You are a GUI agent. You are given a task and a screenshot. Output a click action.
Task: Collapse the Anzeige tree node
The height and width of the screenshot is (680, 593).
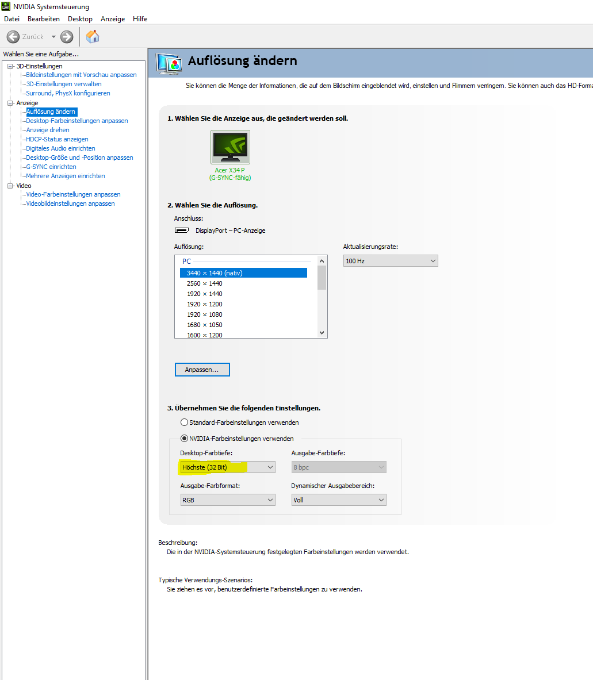[10, 103]
